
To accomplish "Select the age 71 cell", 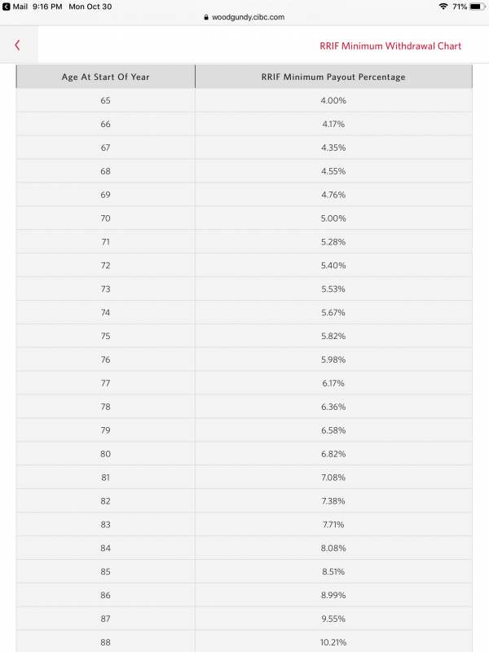I will pos(106,242).
